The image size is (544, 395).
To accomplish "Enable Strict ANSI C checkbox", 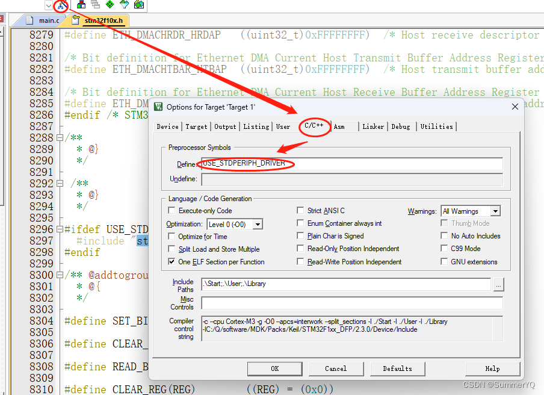I will (x=300, y=210).
